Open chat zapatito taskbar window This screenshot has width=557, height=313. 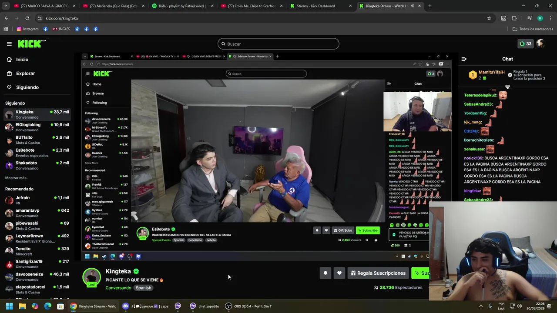point(204,306)
